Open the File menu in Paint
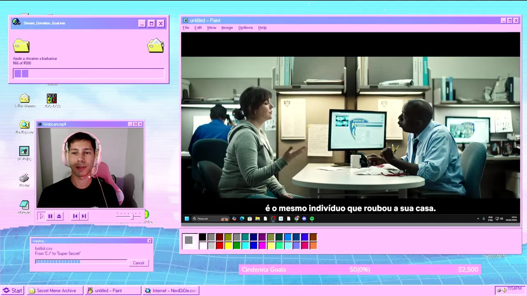 [186, 28]
